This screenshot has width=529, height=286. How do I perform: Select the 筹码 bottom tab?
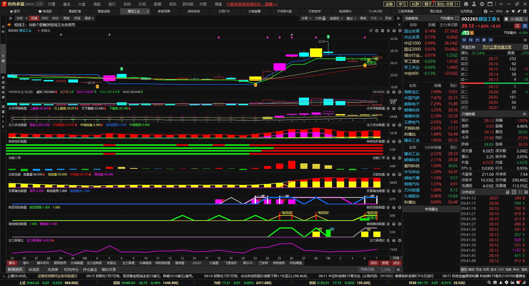[471, 269]
